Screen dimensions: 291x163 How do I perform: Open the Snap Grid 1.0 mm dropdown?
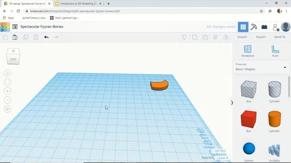[x=222, y=158]
